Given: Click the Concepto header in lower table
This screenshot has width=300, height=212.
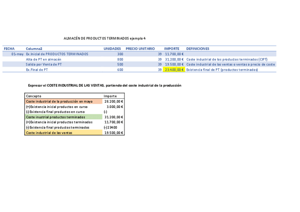Looking at the screenshot, I should coord(34,96).
